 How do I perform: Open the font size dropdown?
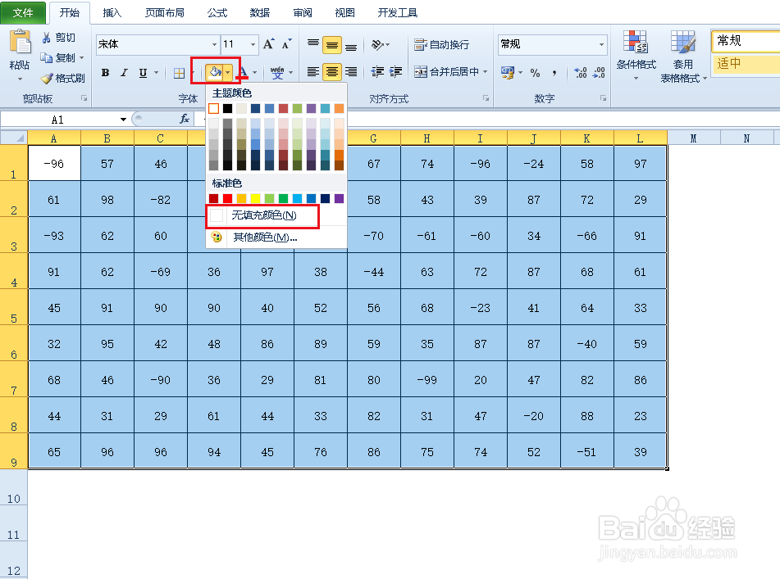tap(252, 44)
